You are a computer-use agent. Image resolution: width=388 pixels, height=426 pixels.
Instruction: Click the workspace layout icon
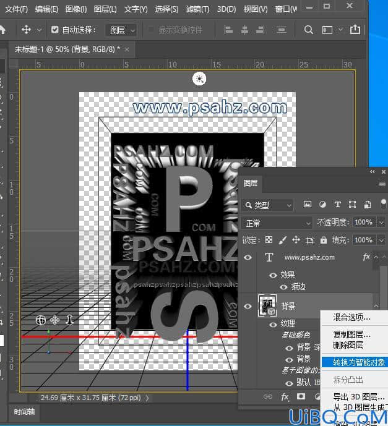327,30
